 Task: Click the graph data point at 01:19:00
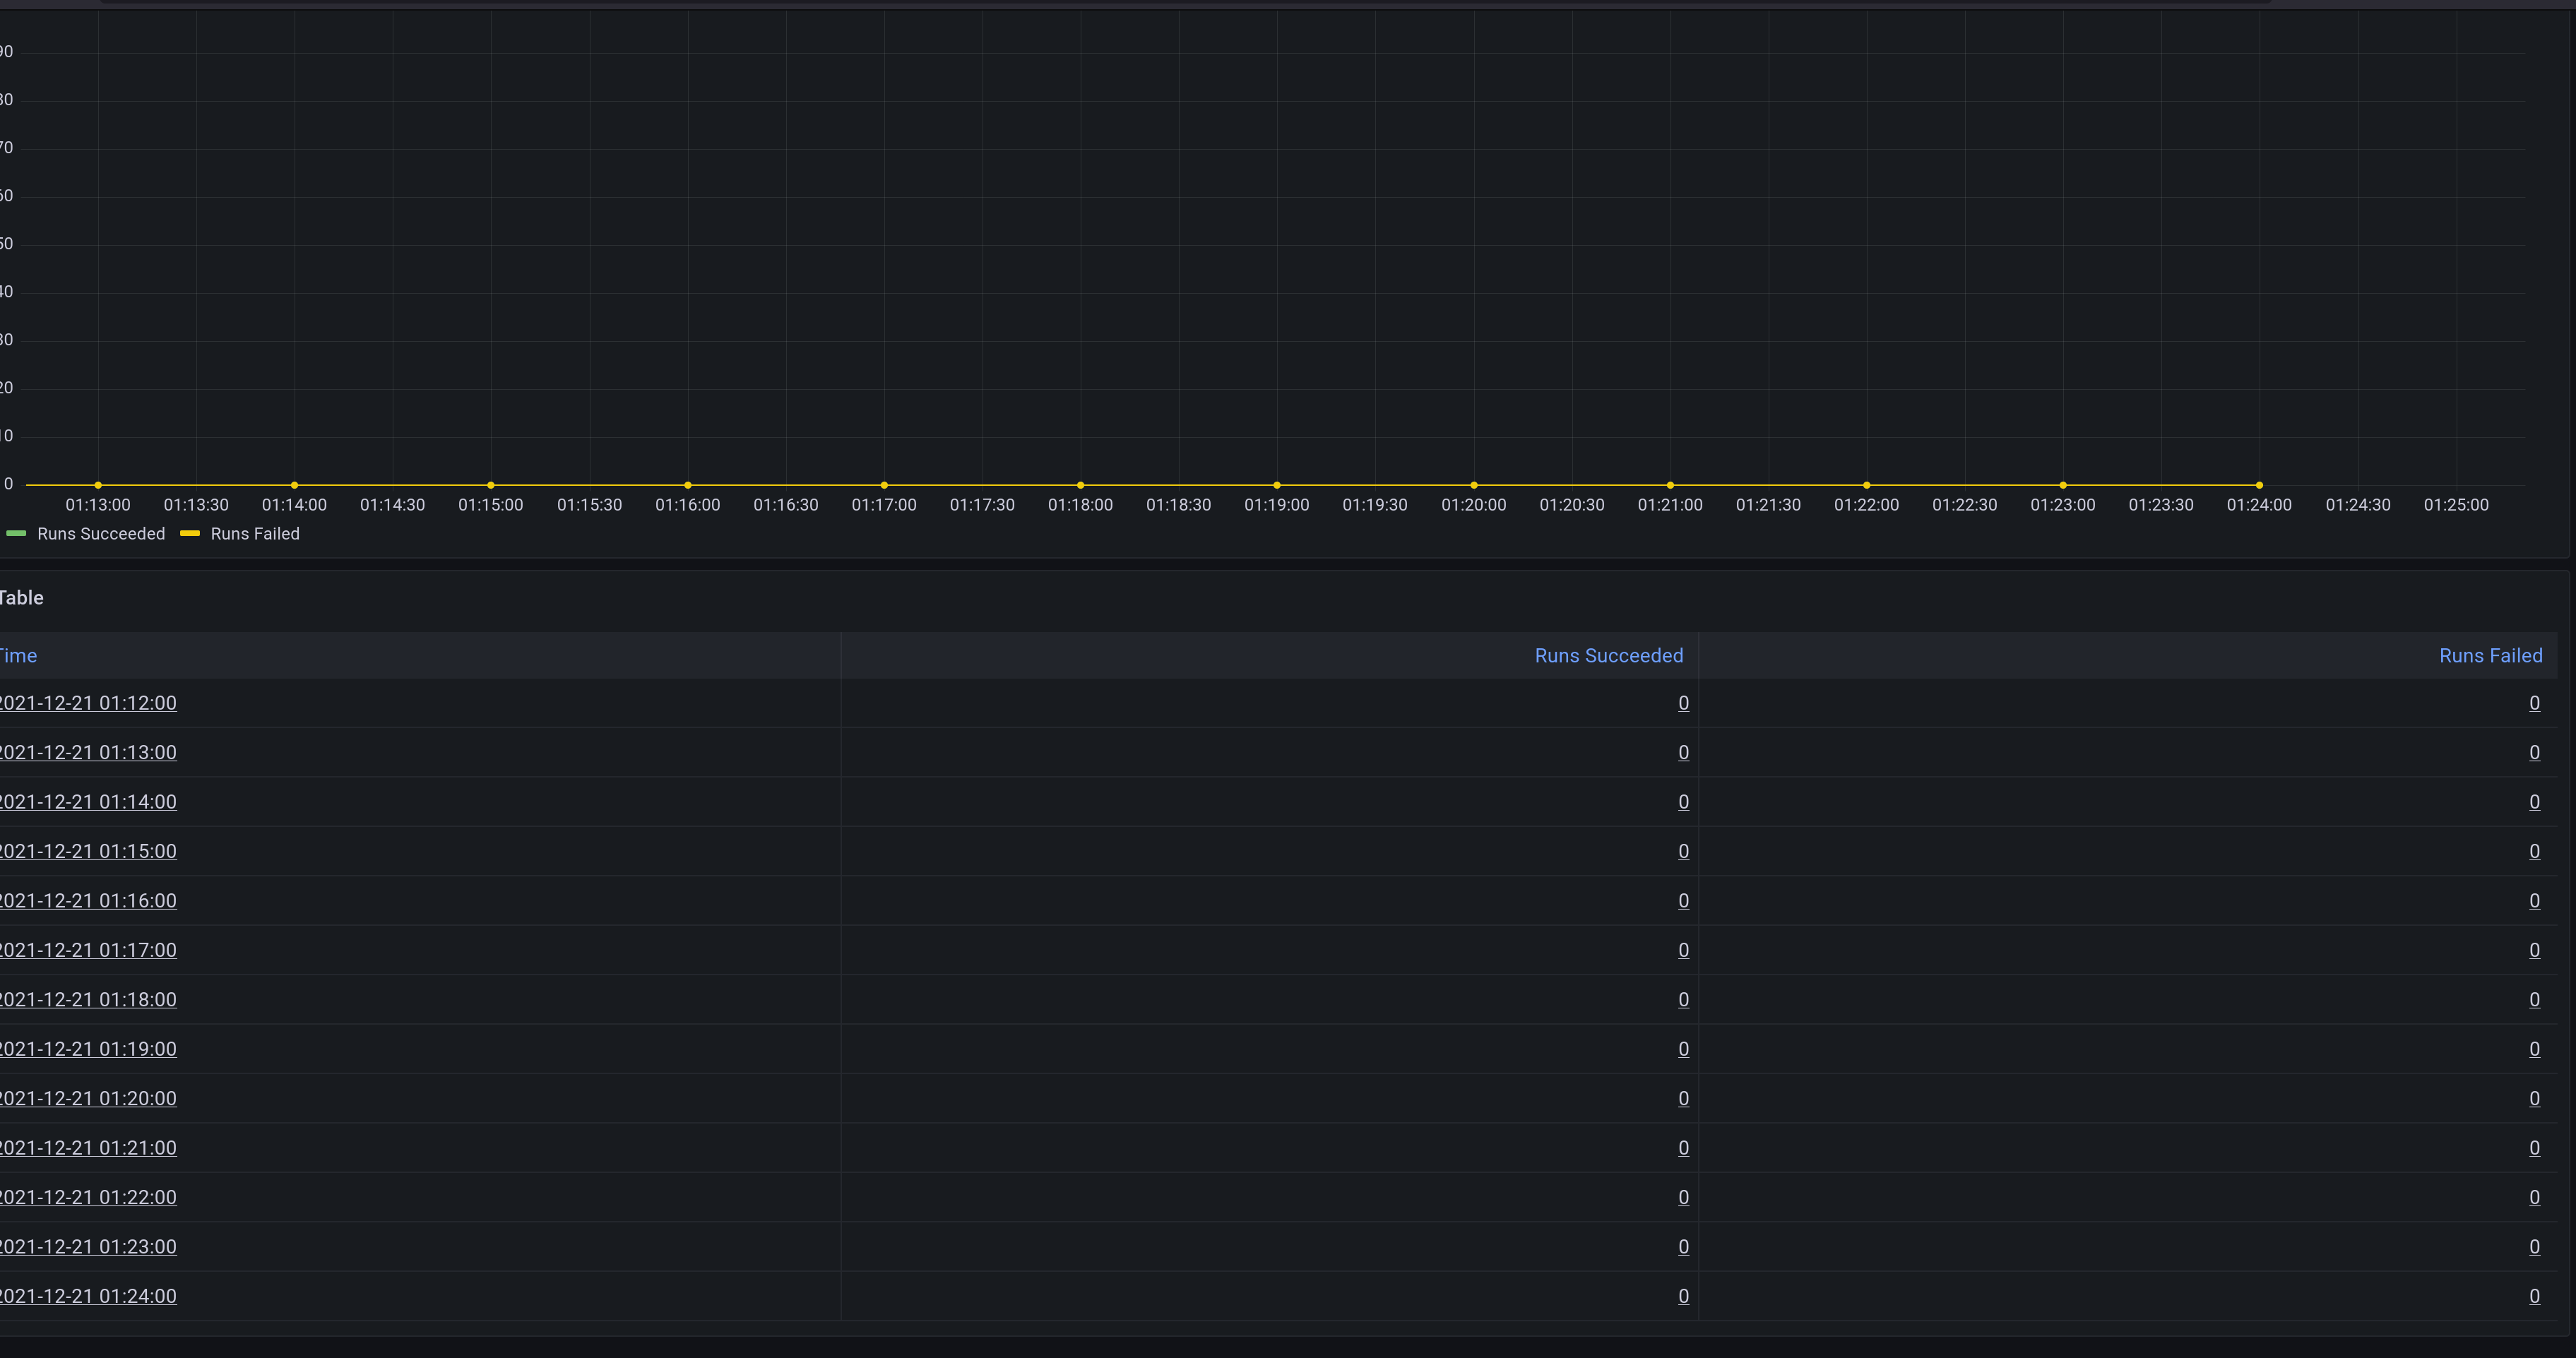click(1277, 485)
